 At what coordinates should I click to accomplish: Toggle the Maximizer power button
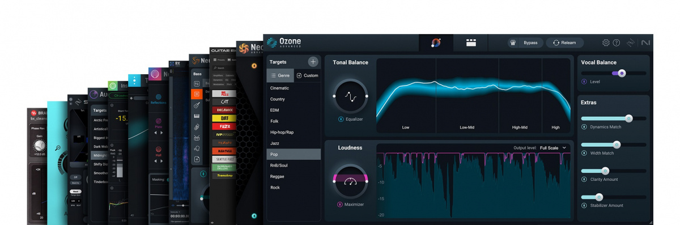[x=341, y=204]
